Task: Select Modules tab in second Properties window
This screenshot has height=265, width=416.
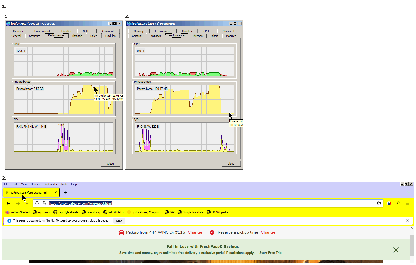Action: click(x=231, y=36)
